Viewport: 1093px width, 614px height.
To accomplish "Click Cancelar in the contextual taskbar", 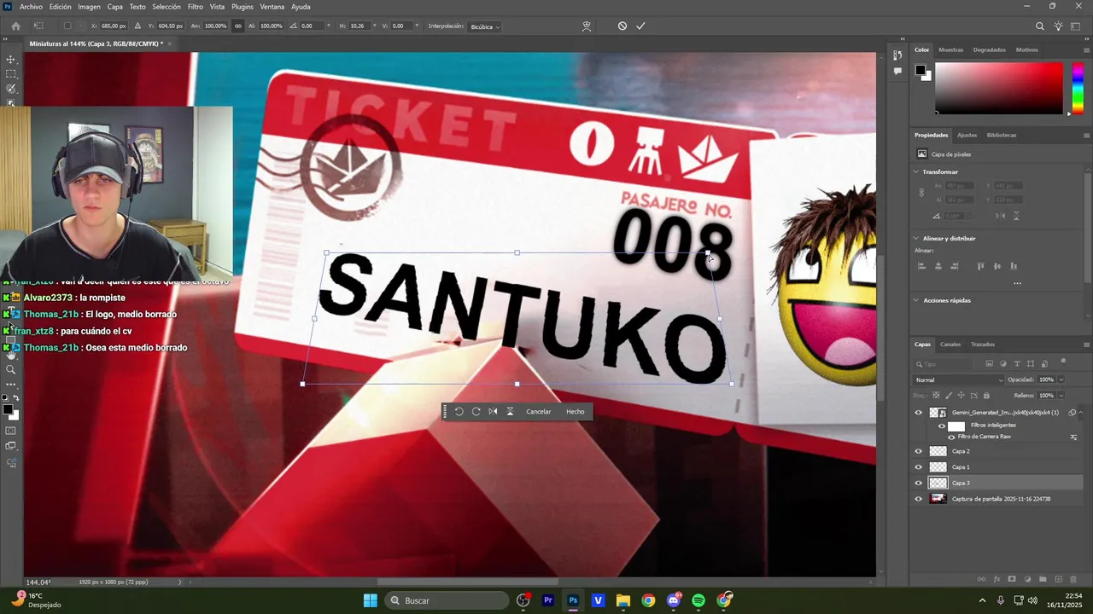I will [x=539, y=412].
